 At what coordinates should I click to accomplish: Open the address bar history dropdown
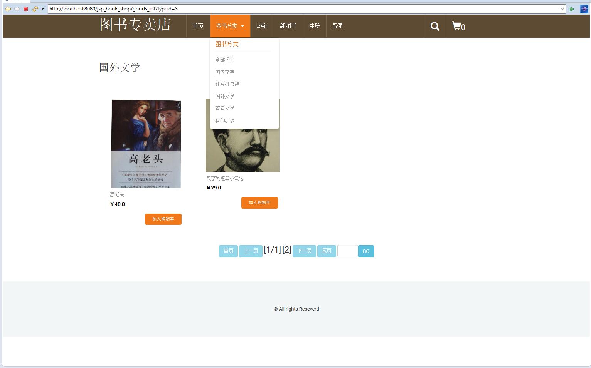[562, 8]
